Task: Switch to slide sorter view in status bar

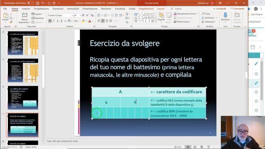Action: tap(195, 147)
